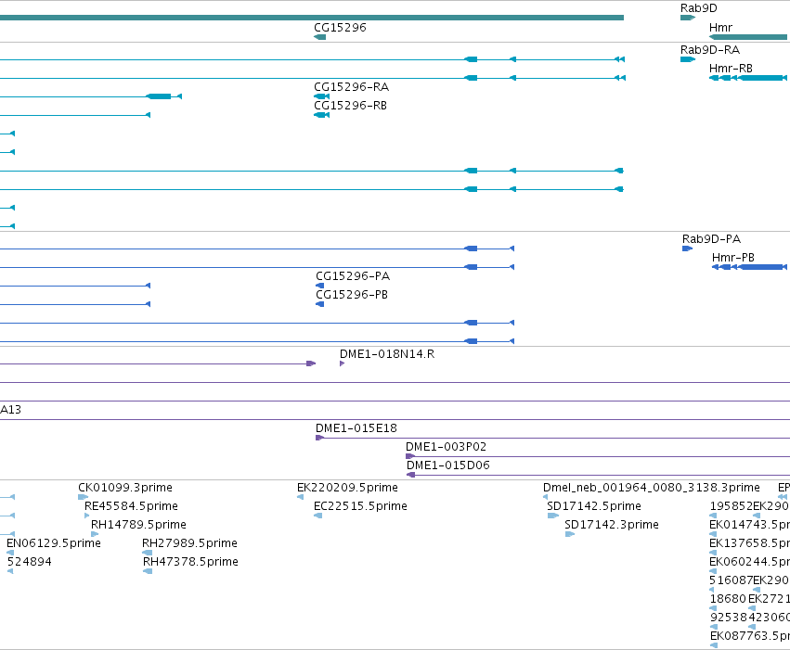Open the CG15296-RA transcript label
The image size is (790, 650).
click(x=351, y=87)
